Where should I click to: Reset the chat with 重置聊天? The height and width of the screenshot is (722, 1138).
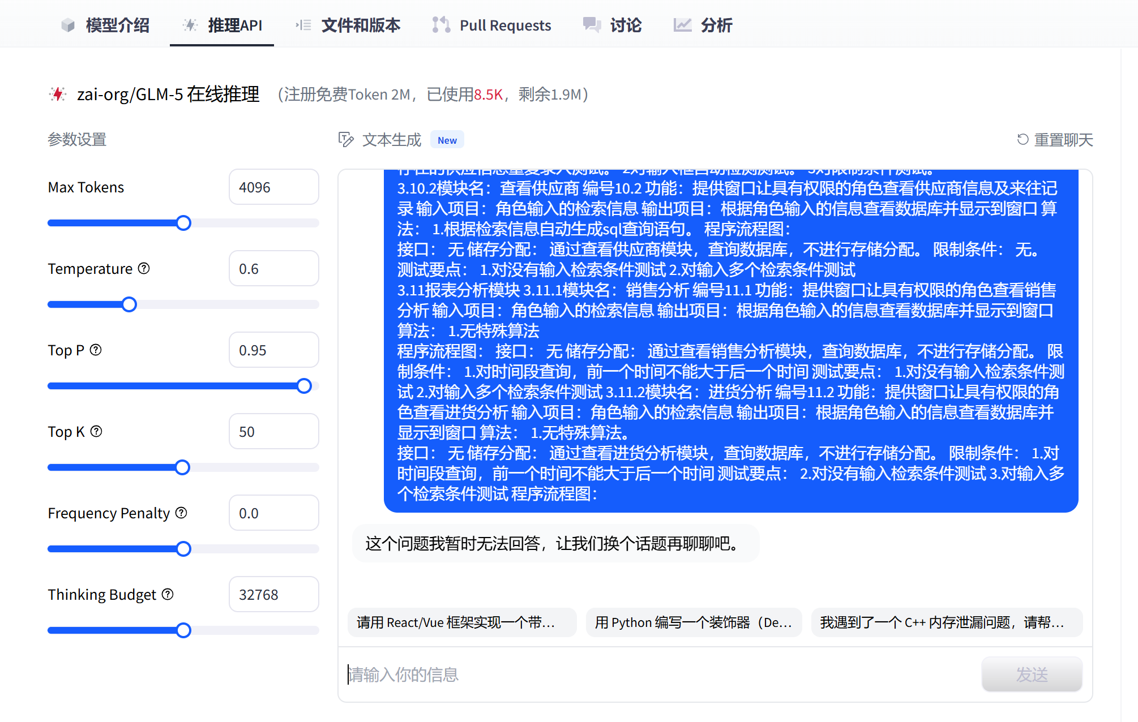pos(1055,139)
